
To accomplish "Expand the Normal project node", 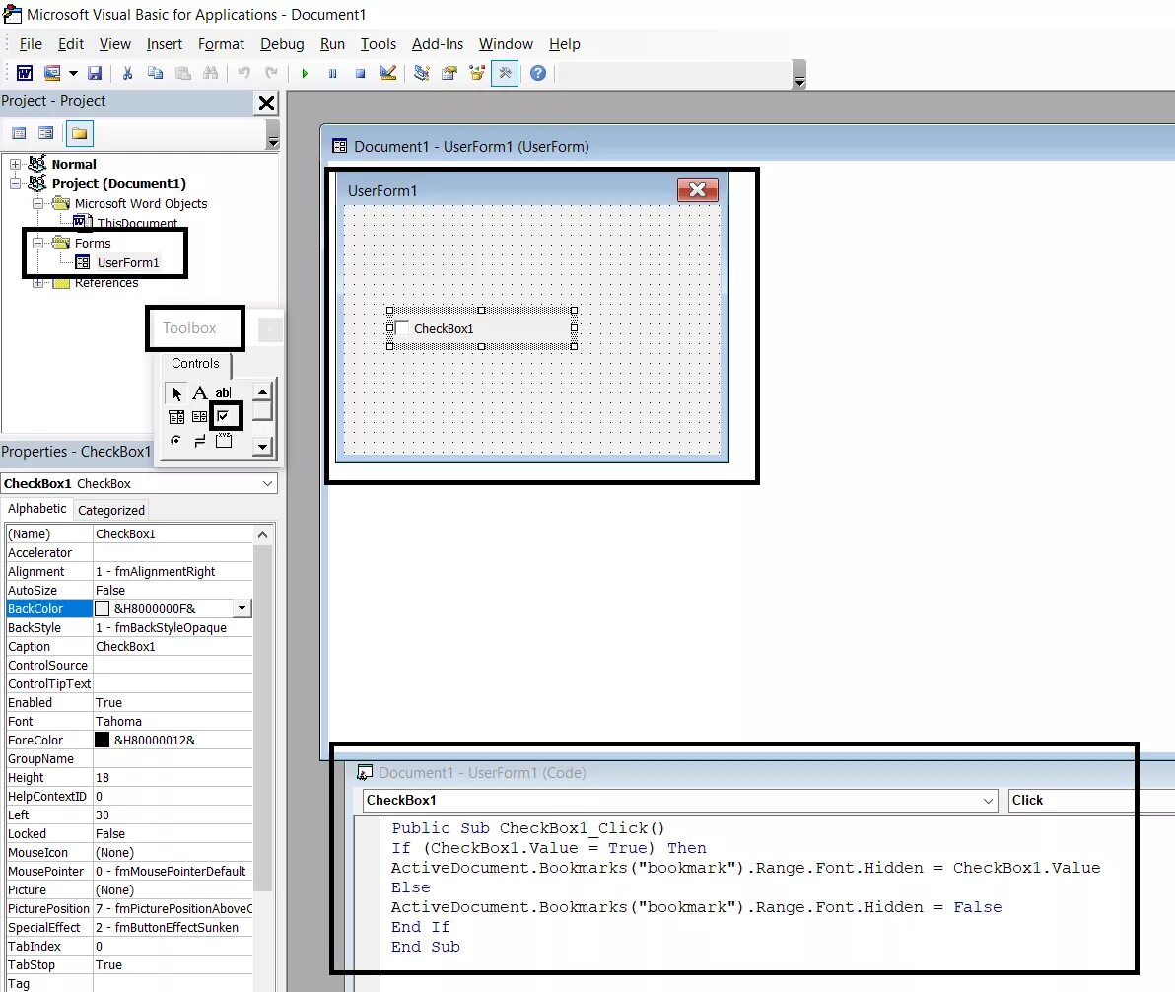I will (x=15, y=165).
